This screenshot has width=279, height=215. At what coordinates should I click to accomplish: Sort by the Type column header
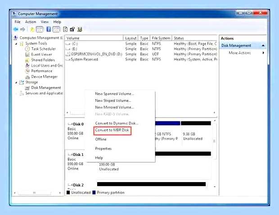(144, 38)
